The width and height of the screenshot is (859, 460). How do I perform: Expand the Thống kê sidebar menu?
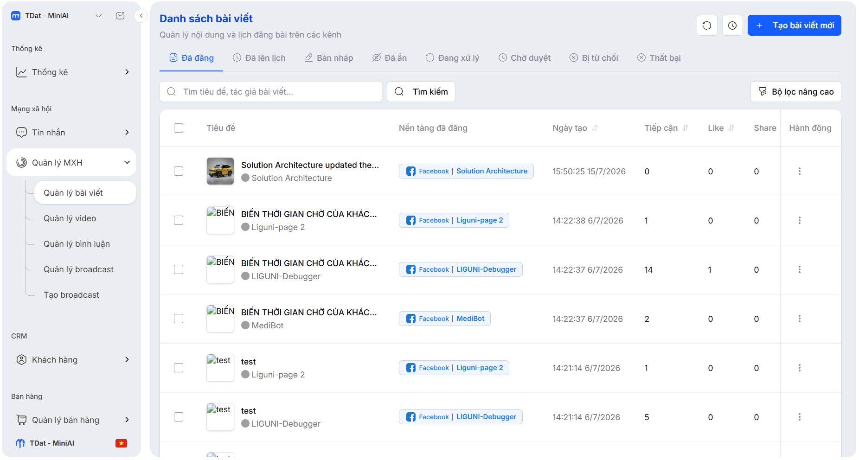[71, 72]
